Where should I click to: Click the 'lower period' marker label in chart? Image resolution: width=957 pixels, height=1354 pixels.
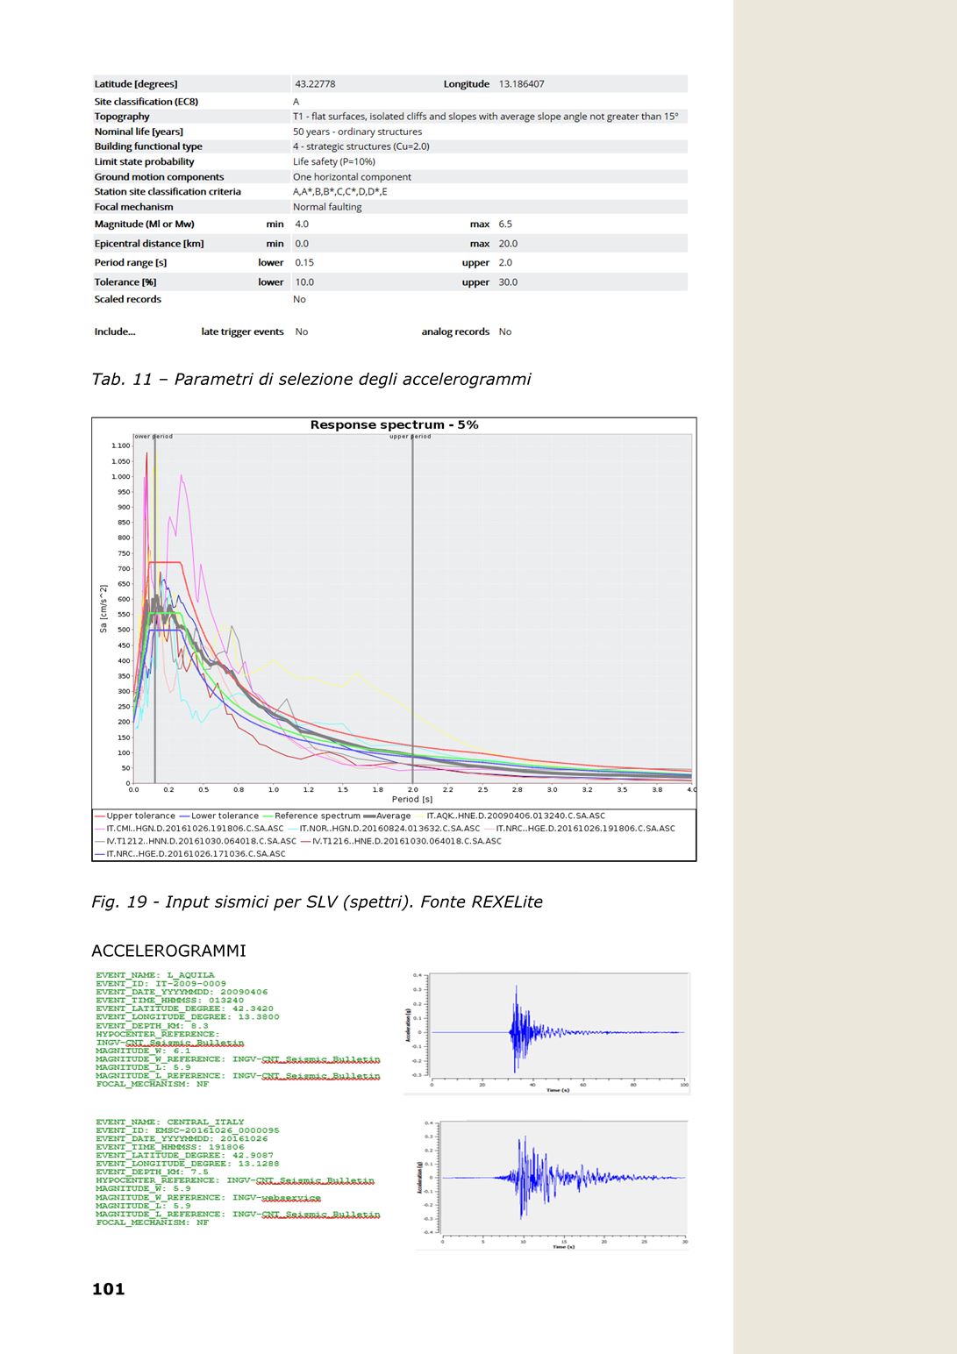point(154,437)
